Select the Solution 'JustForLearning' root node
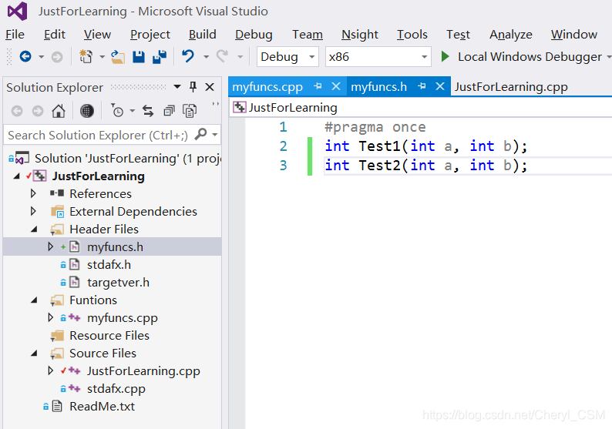Image resolution: width=612 pixels, height=429 pixels. [x=128, y=159]
